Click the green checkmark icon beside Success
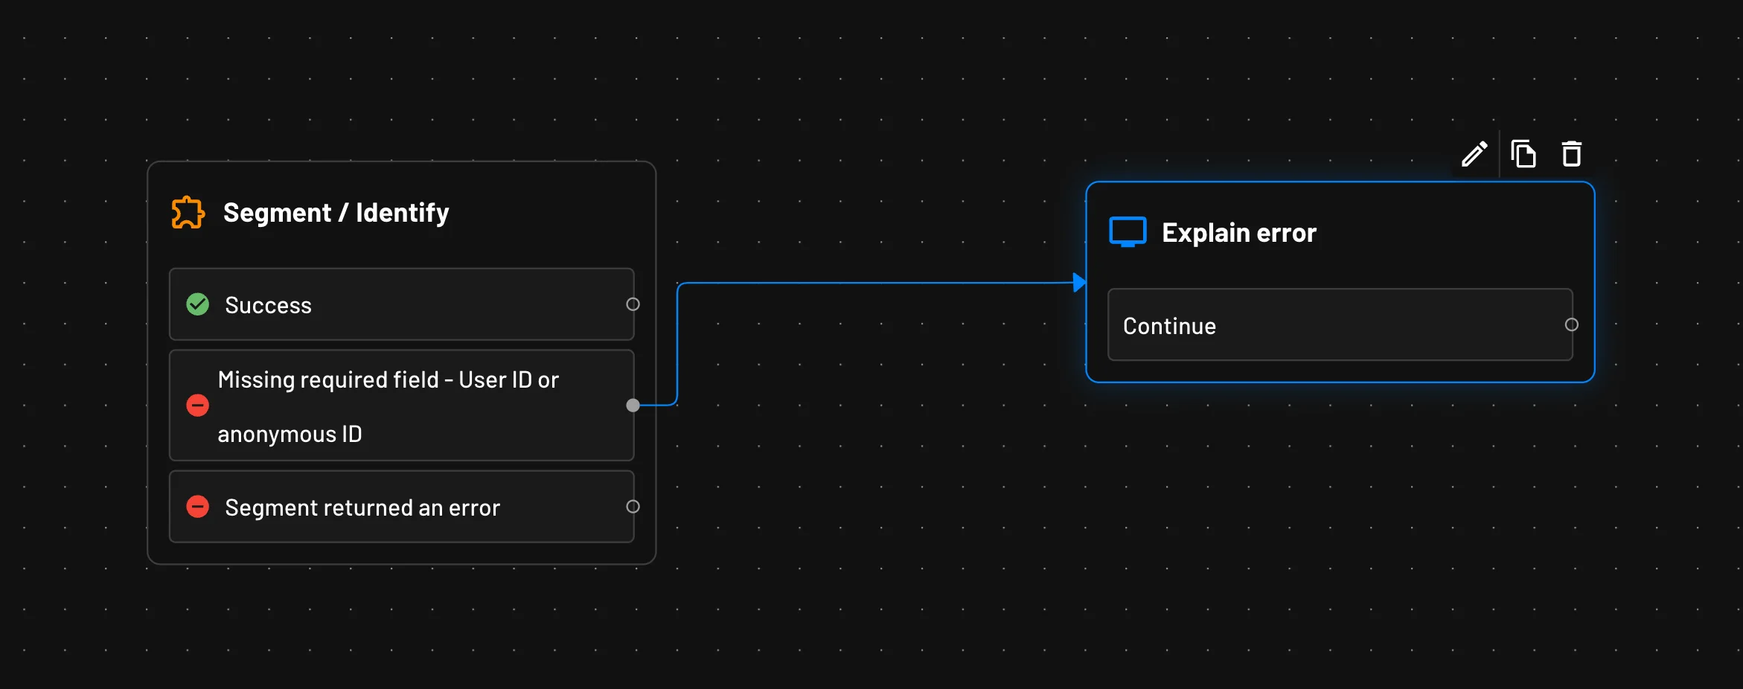Image resolution: width=1743 pixels, height=689 pixels. point(197,304)
